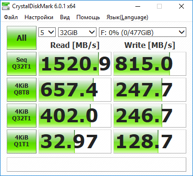The width and height of the screenshot is (193, 176).
Task: Start the 4KiB Q1T1 test
Action: [x=22, y=141]
